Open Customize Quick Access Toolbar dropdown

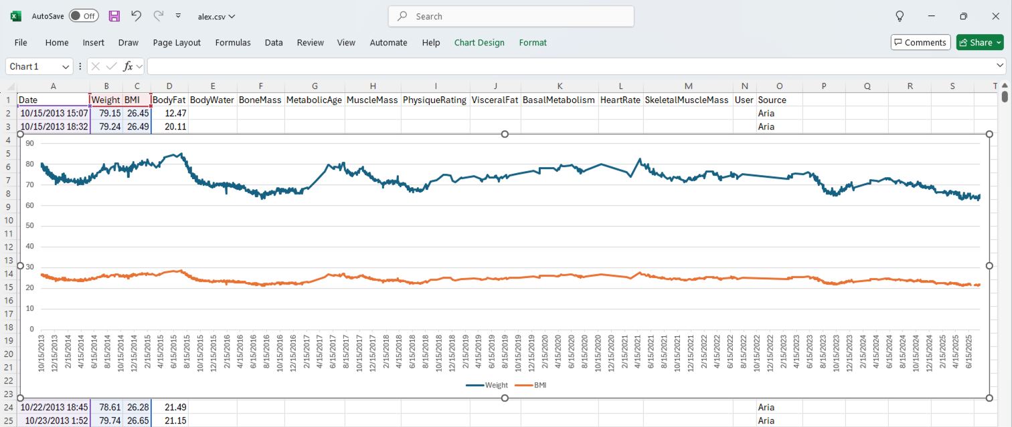(178, 16)
